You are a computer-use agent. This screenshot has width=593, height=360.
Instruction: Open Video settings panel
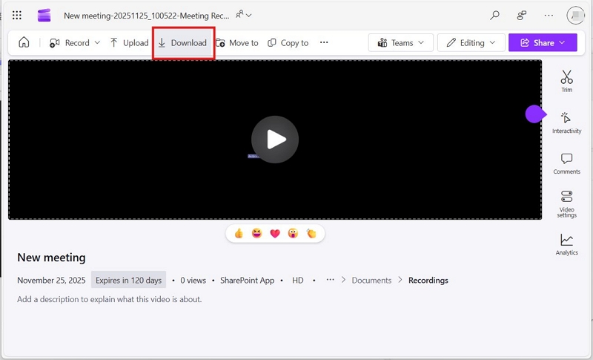coord(566,204)
